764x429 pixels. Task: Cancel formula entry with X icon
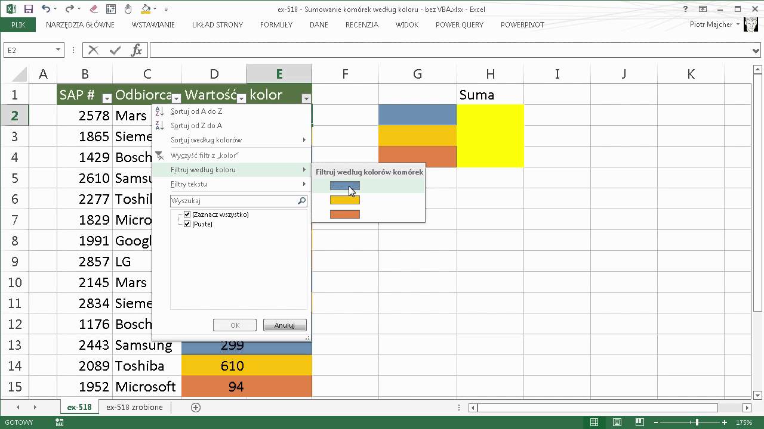pyautogui.click(x=93, y=50)
